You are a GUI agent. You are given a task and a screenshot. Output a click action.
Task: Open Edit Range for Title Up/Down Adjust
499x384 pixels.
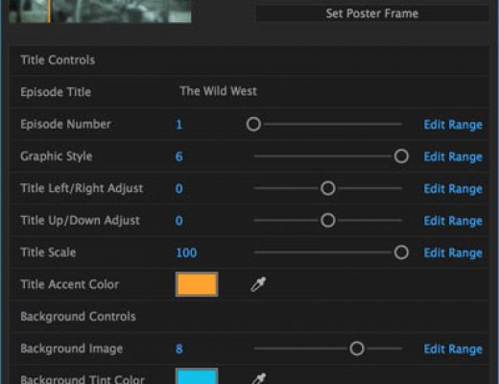(453, 221)
